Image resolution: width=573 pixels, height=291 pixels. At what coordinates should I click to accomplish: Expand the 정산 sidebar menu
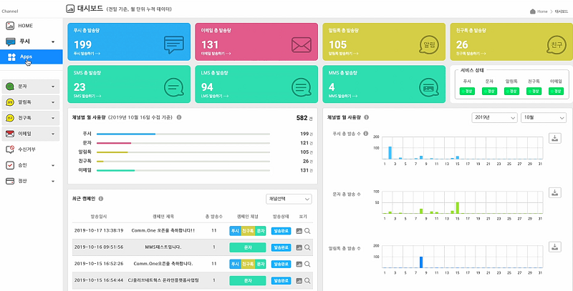tap(31, 181)
